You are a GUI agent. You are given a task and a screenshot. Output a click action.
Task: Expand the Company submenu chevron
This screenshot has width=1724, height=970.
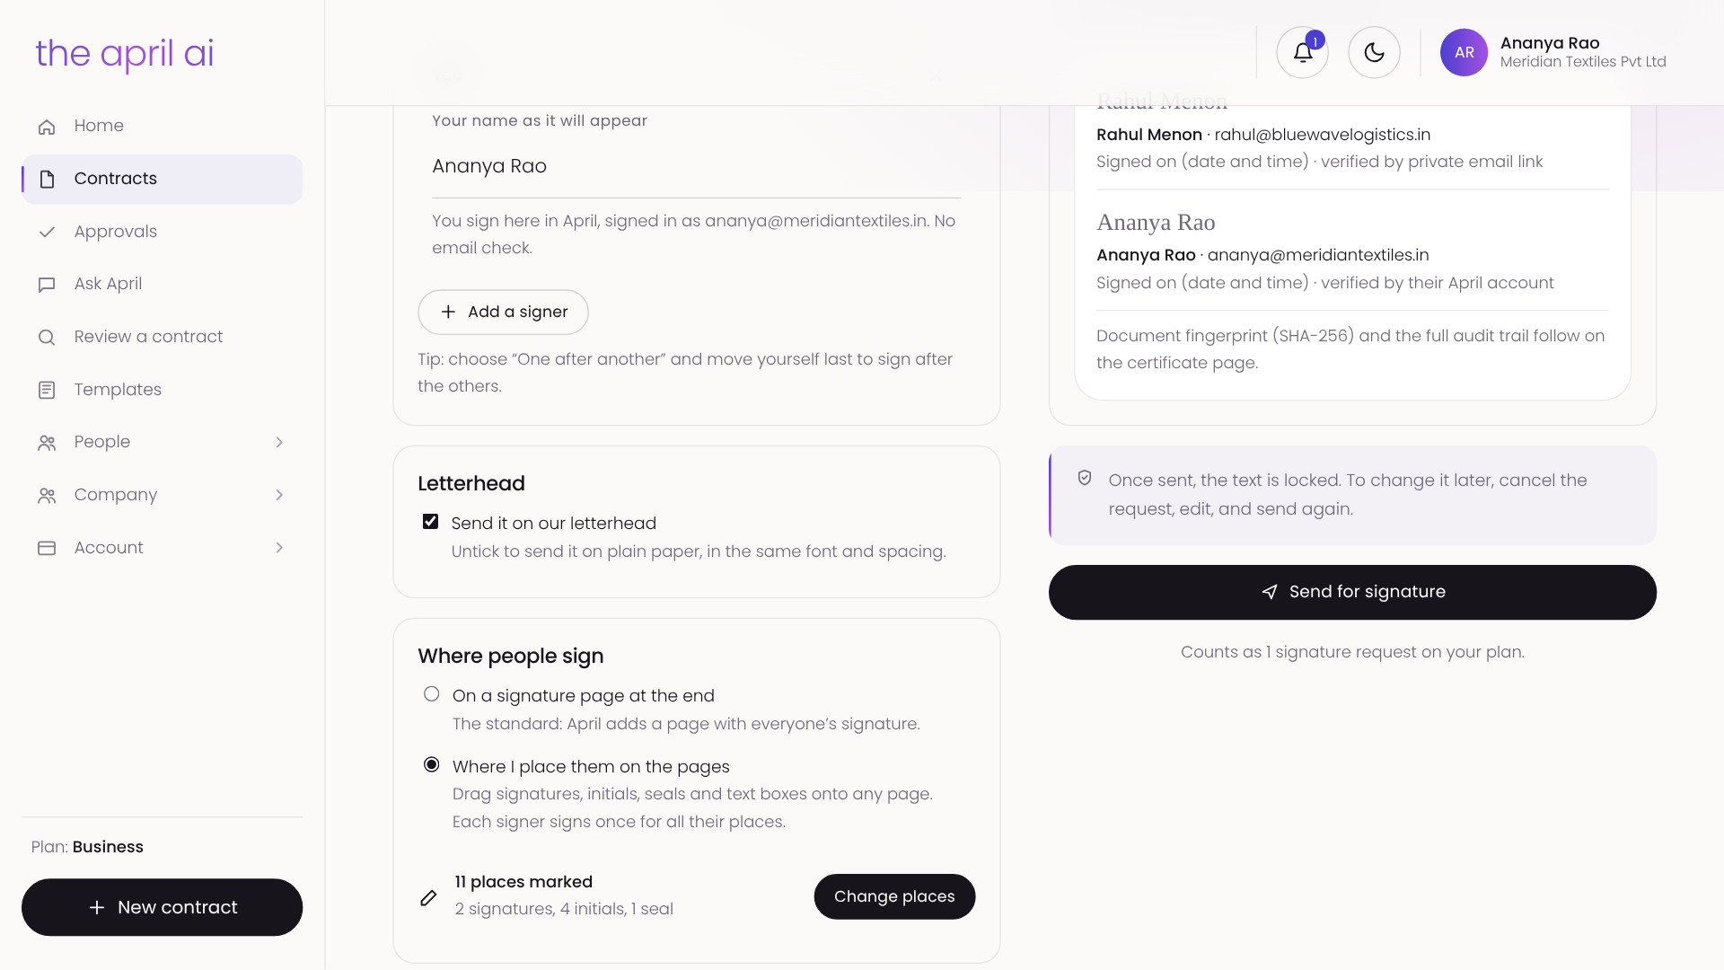pyautogui.click(x=279, y=495)
